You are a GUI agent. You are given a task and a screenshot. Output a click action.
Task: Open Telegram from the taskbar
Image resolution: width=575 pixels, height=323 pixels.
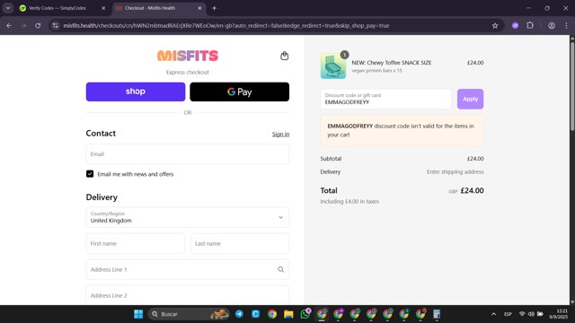point(239,314)
